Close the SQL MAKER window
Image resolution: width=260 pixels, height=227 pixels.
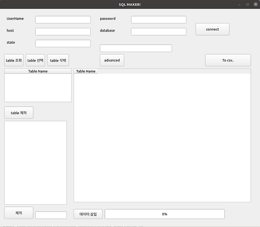click(x=255, y=4)
